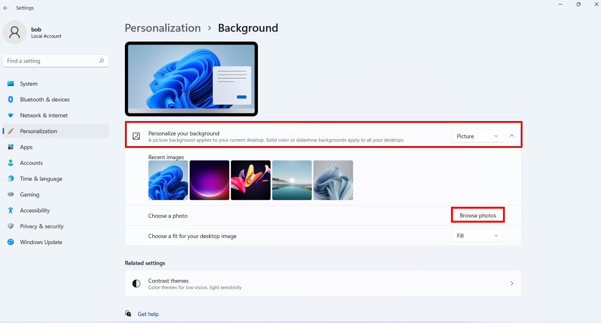Viewport: 601px width, 323px height.
Task: Open the Accounts settings page
Action: [56, 163]
